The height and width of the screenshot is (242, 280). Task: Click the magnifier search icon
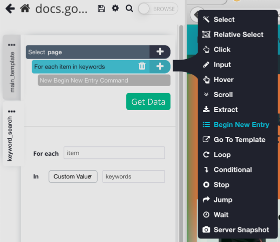coord(129,9)
